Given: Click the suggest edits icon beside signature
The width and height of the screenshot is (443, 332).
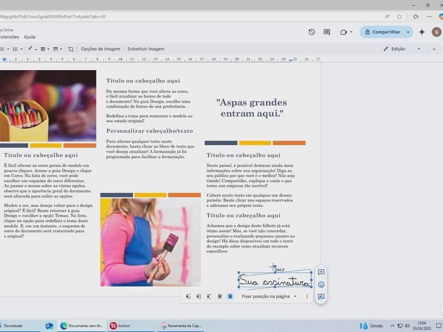Looking at the screenshot, I should point(321,297).
